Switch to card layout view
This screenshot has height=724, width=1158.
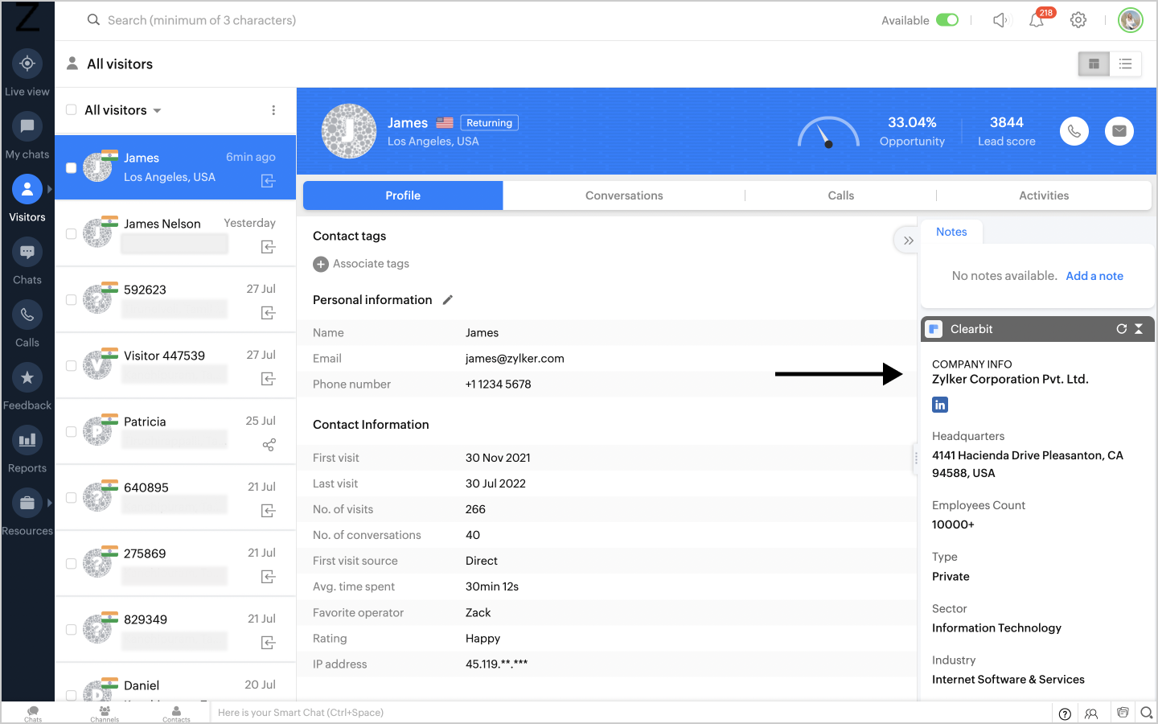click(x=1094, y=64)
